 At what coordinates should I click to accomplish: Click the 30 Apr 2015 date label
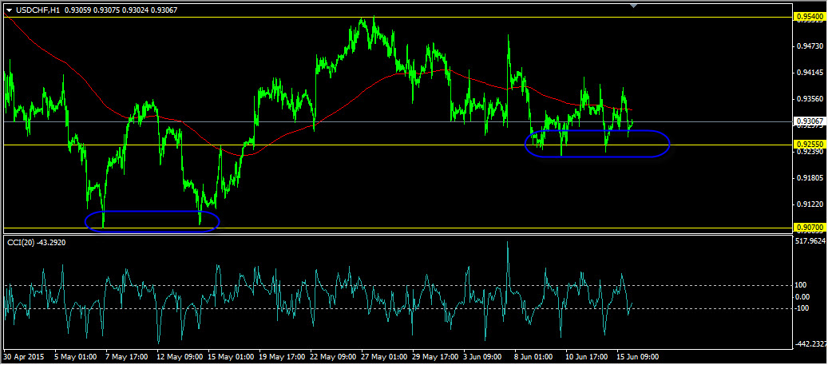click(22, 356)
